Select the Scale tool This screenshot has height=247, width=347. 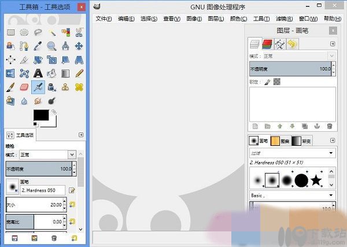(x=52, y=60)
